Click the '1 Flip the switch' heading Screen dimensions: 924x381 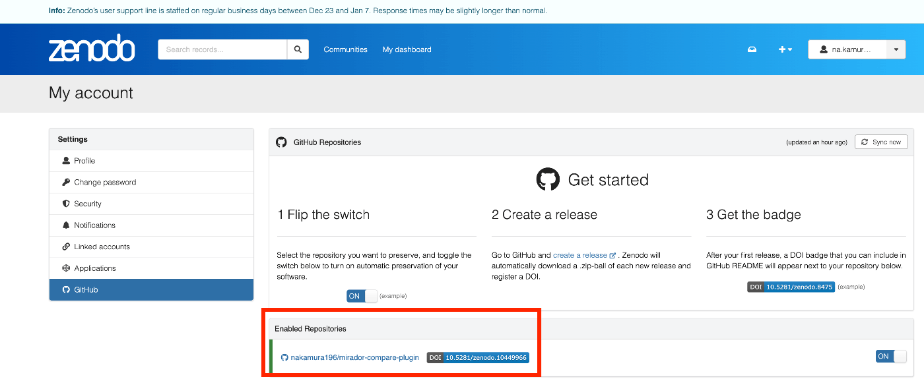point(323,215)
